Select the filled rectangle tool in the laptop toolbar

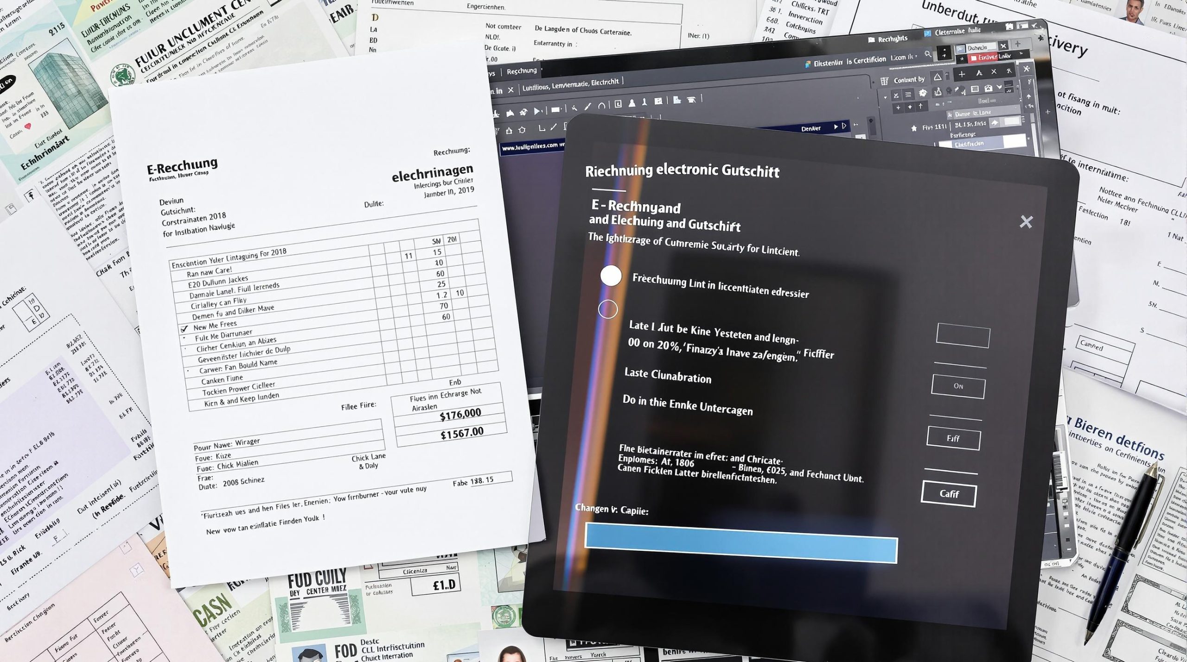click(x=555, y=110)
